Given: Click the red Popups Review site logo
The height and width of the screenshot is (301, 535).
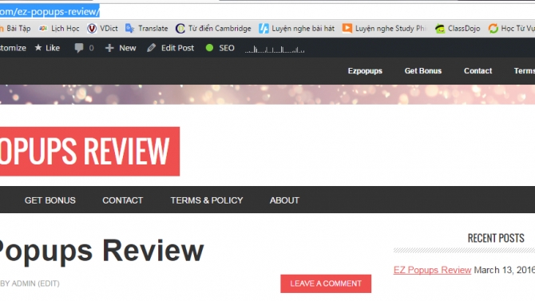Looking at the screenshot, I should tap(89, 152).
